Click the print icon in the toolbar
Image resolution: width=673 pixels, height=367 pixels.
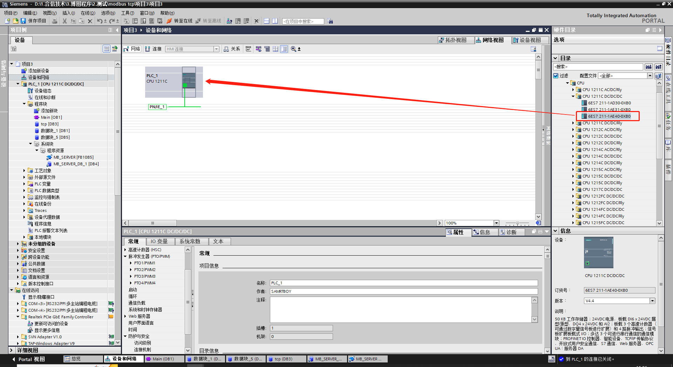pyautogui.click(x=55, y=21)
